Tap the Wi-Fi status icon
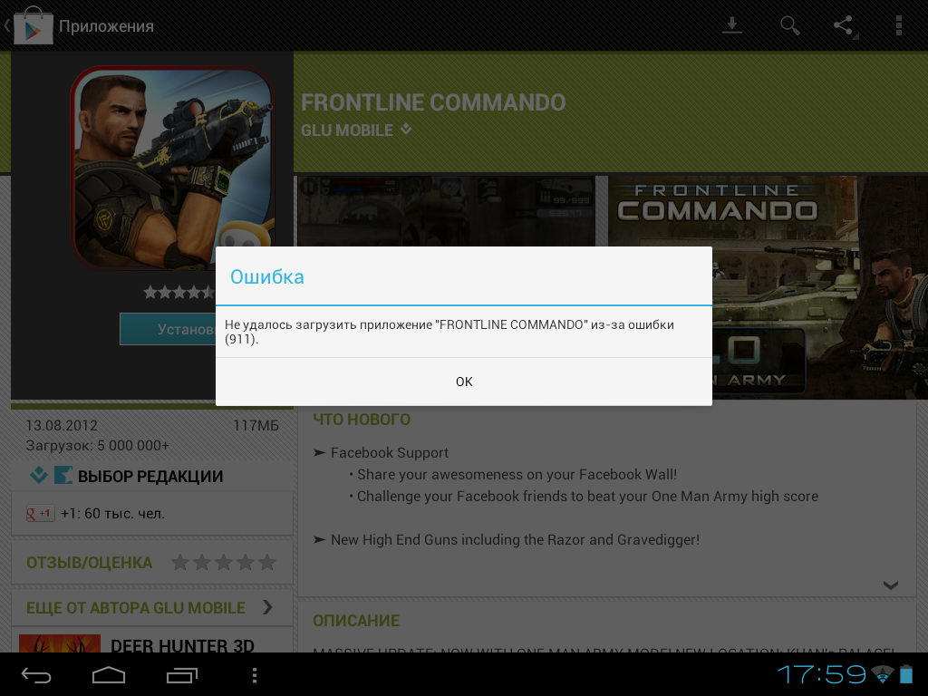 pos(882,674)
